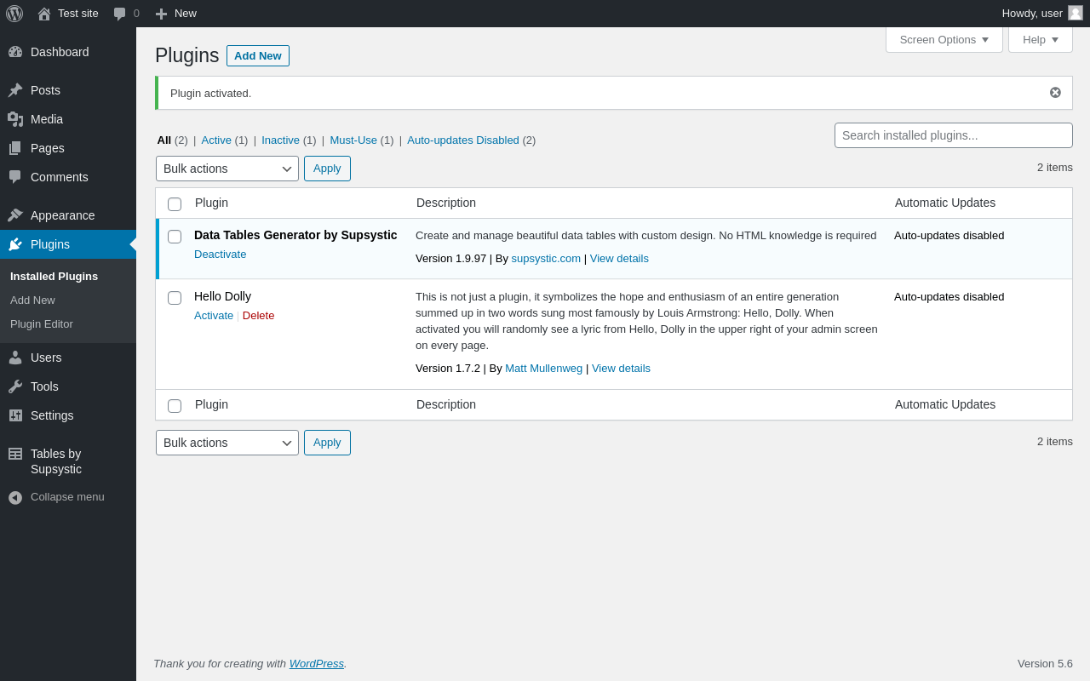The image size is (1090, 681).
Task: Dismiss the Plugin activated notice
Action: click(x=1055, y=93)
